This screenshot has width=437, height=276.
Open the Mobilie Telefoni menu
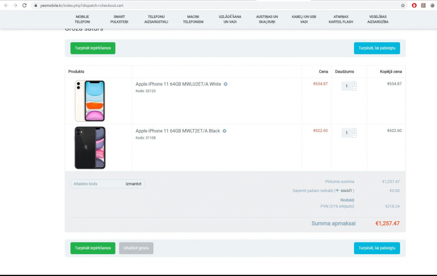[82, 19]
